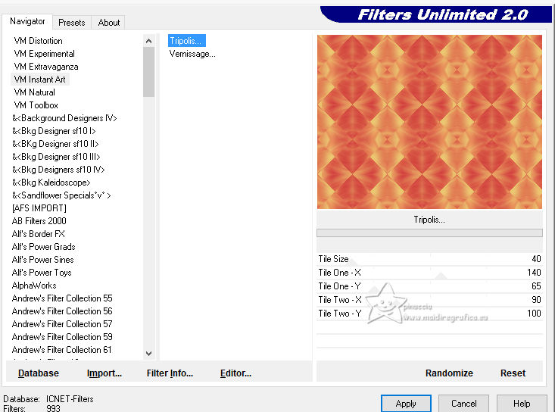555x412 pixels.
Task: Select the Tripolis... filter
Action: pyautogui.click(x=186, y=41)
